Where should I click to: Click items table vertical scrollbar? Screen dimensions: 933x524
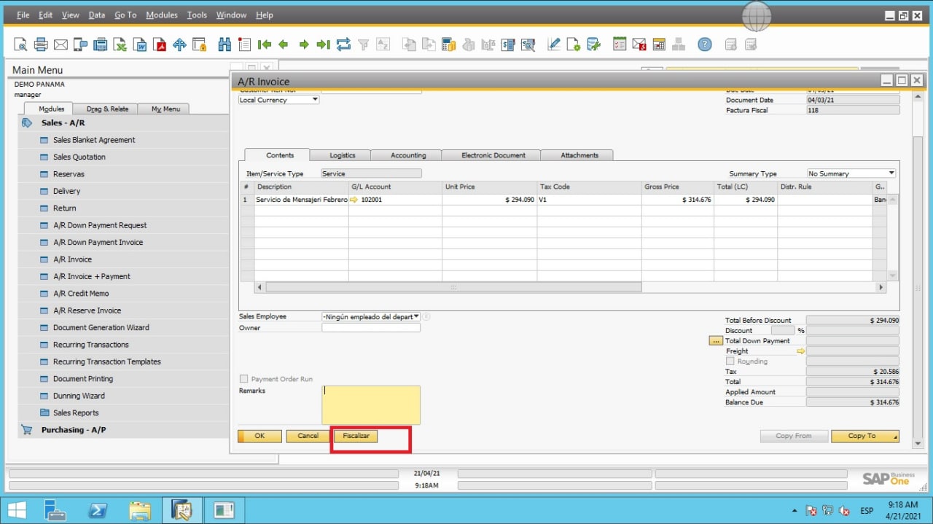point(893,237)
